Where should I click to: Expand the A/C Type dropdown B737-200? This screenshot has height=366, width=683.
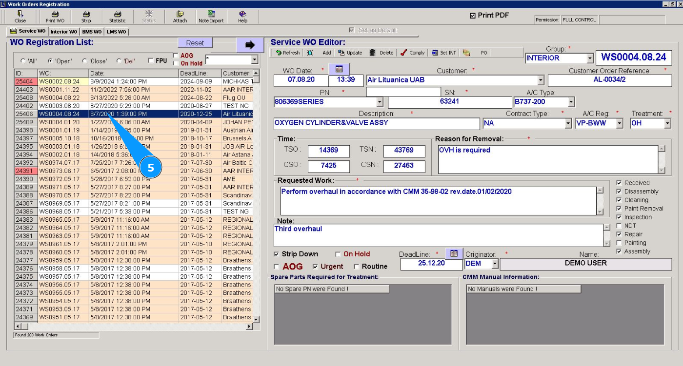click(x=571, y=102)
